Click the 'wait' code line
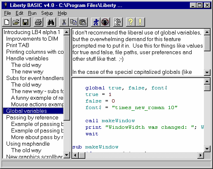213x169 pixels. click(x=92, y=134)
